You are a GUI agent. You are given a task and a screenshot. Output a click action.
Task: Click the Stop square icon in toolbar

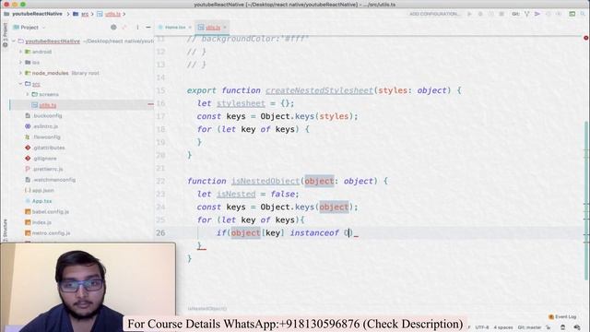pos(501,14)
